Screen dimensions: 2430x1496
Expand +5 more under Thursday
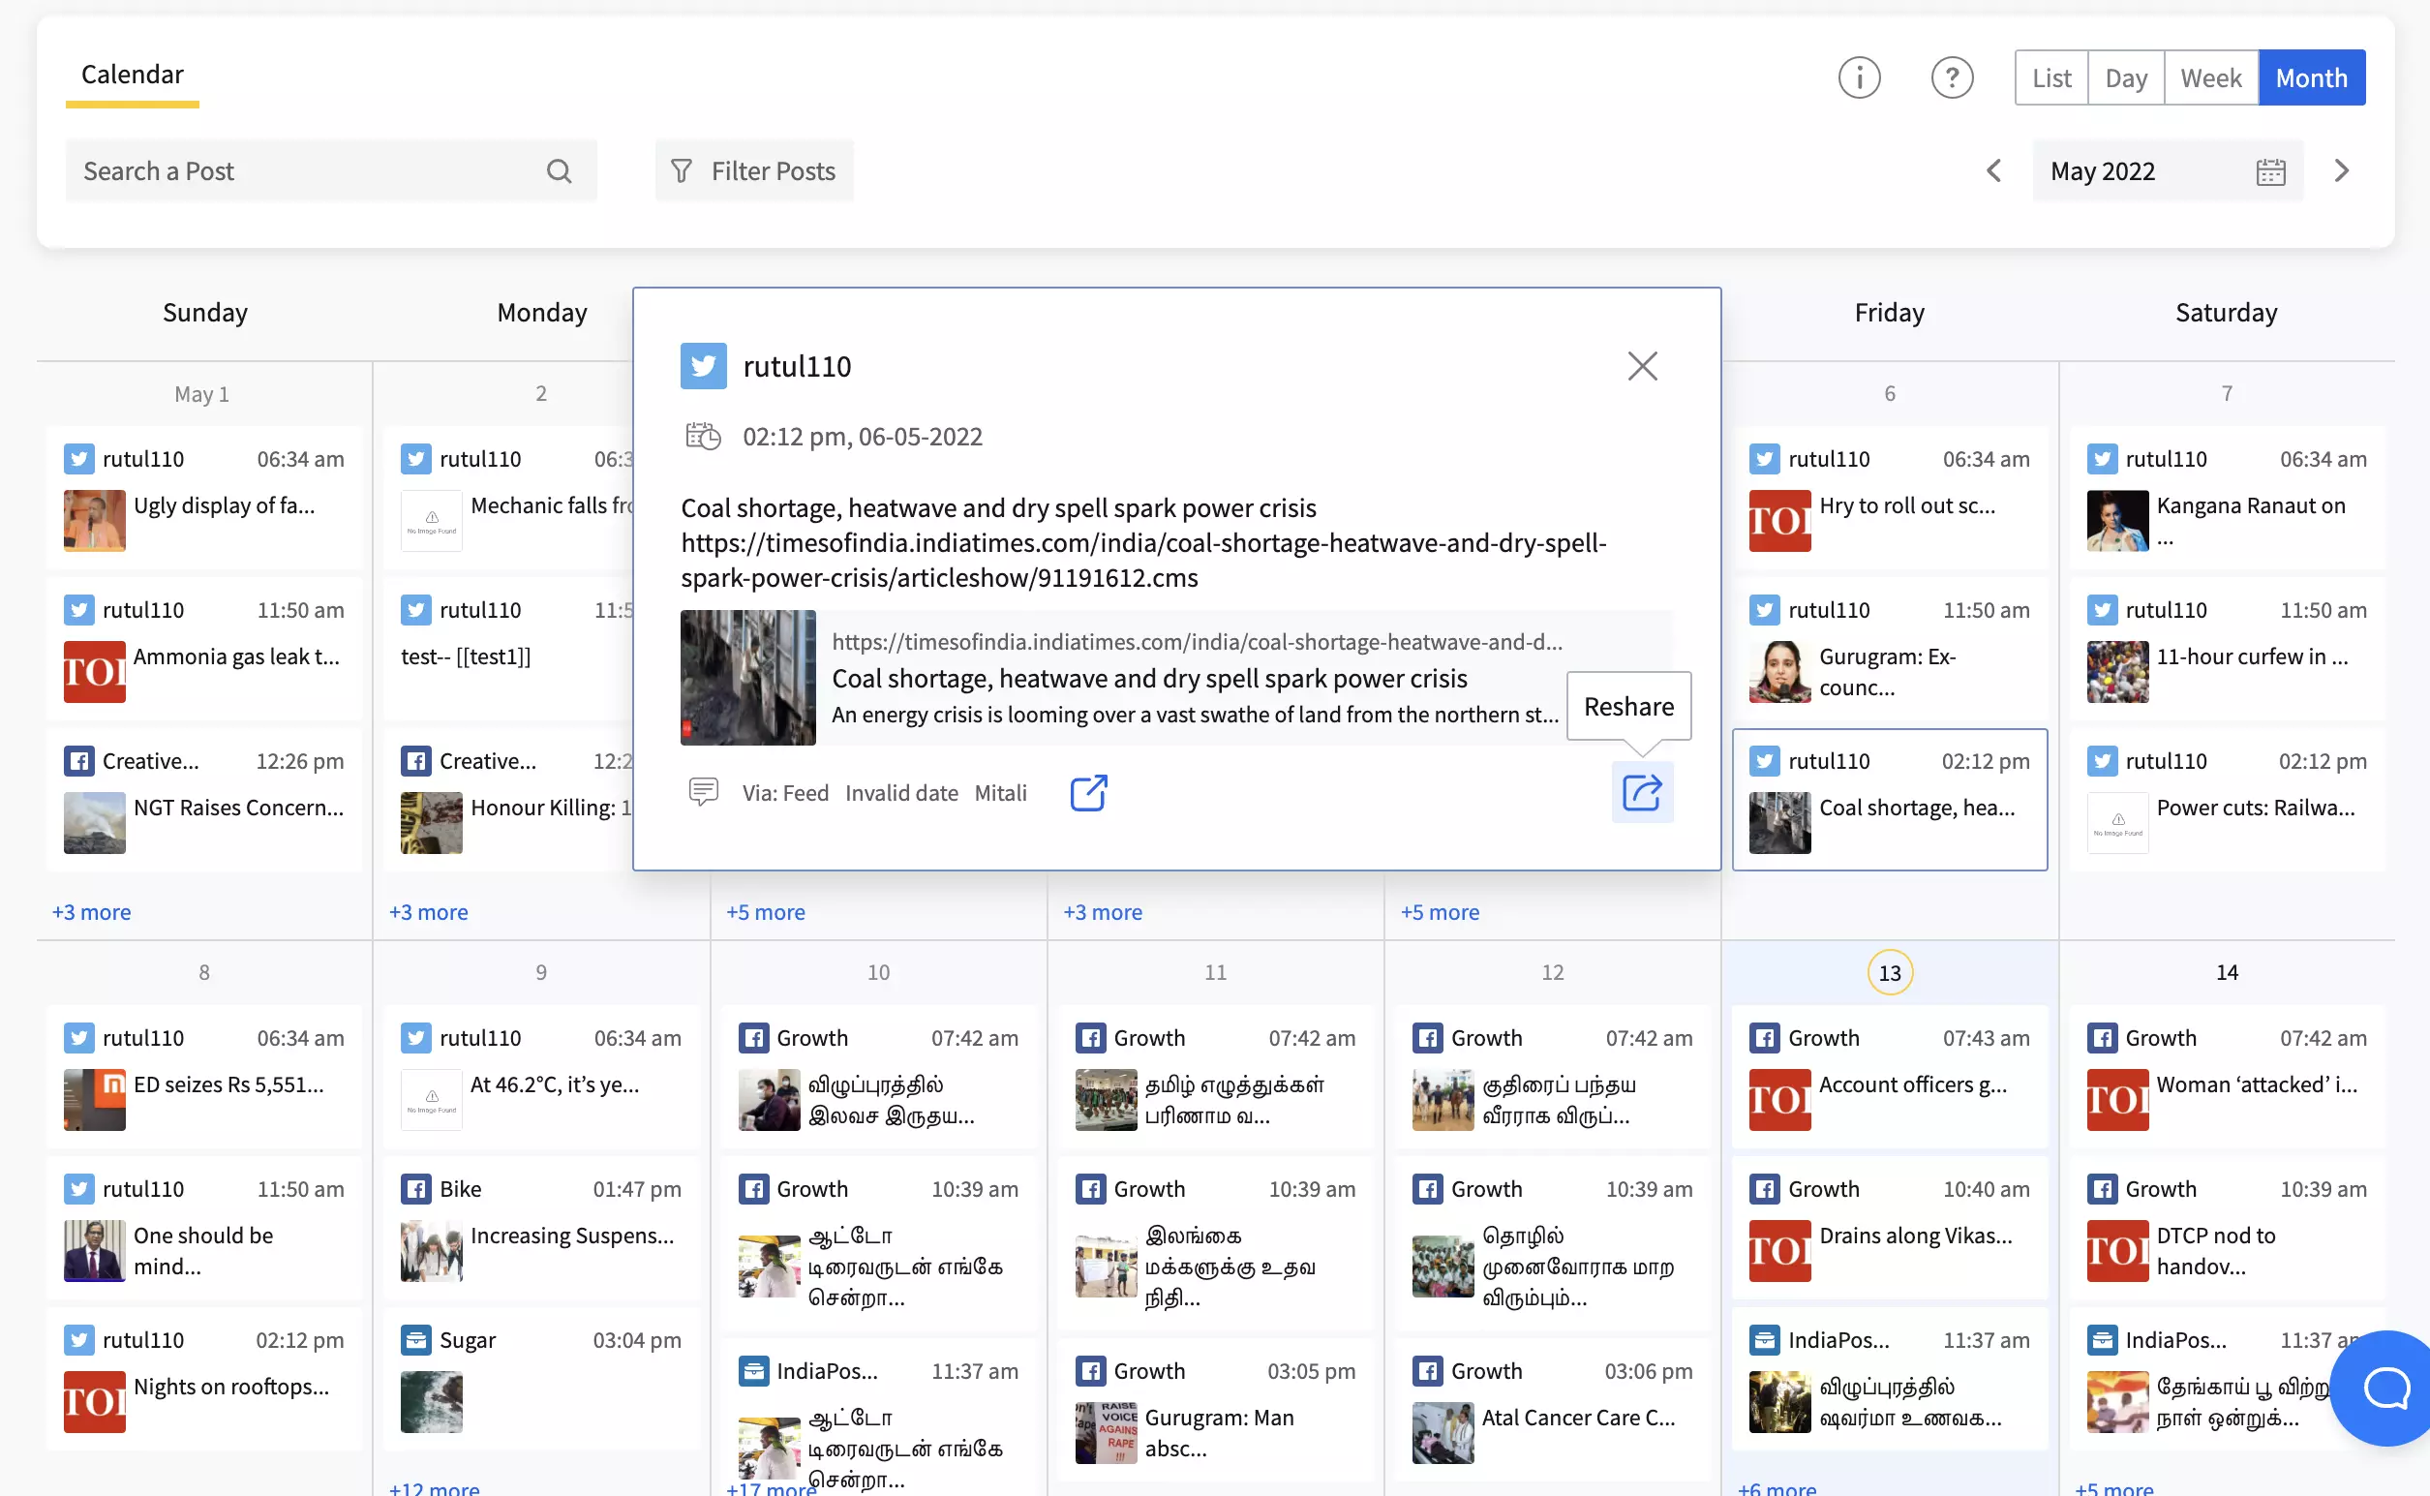(1440, 911)
